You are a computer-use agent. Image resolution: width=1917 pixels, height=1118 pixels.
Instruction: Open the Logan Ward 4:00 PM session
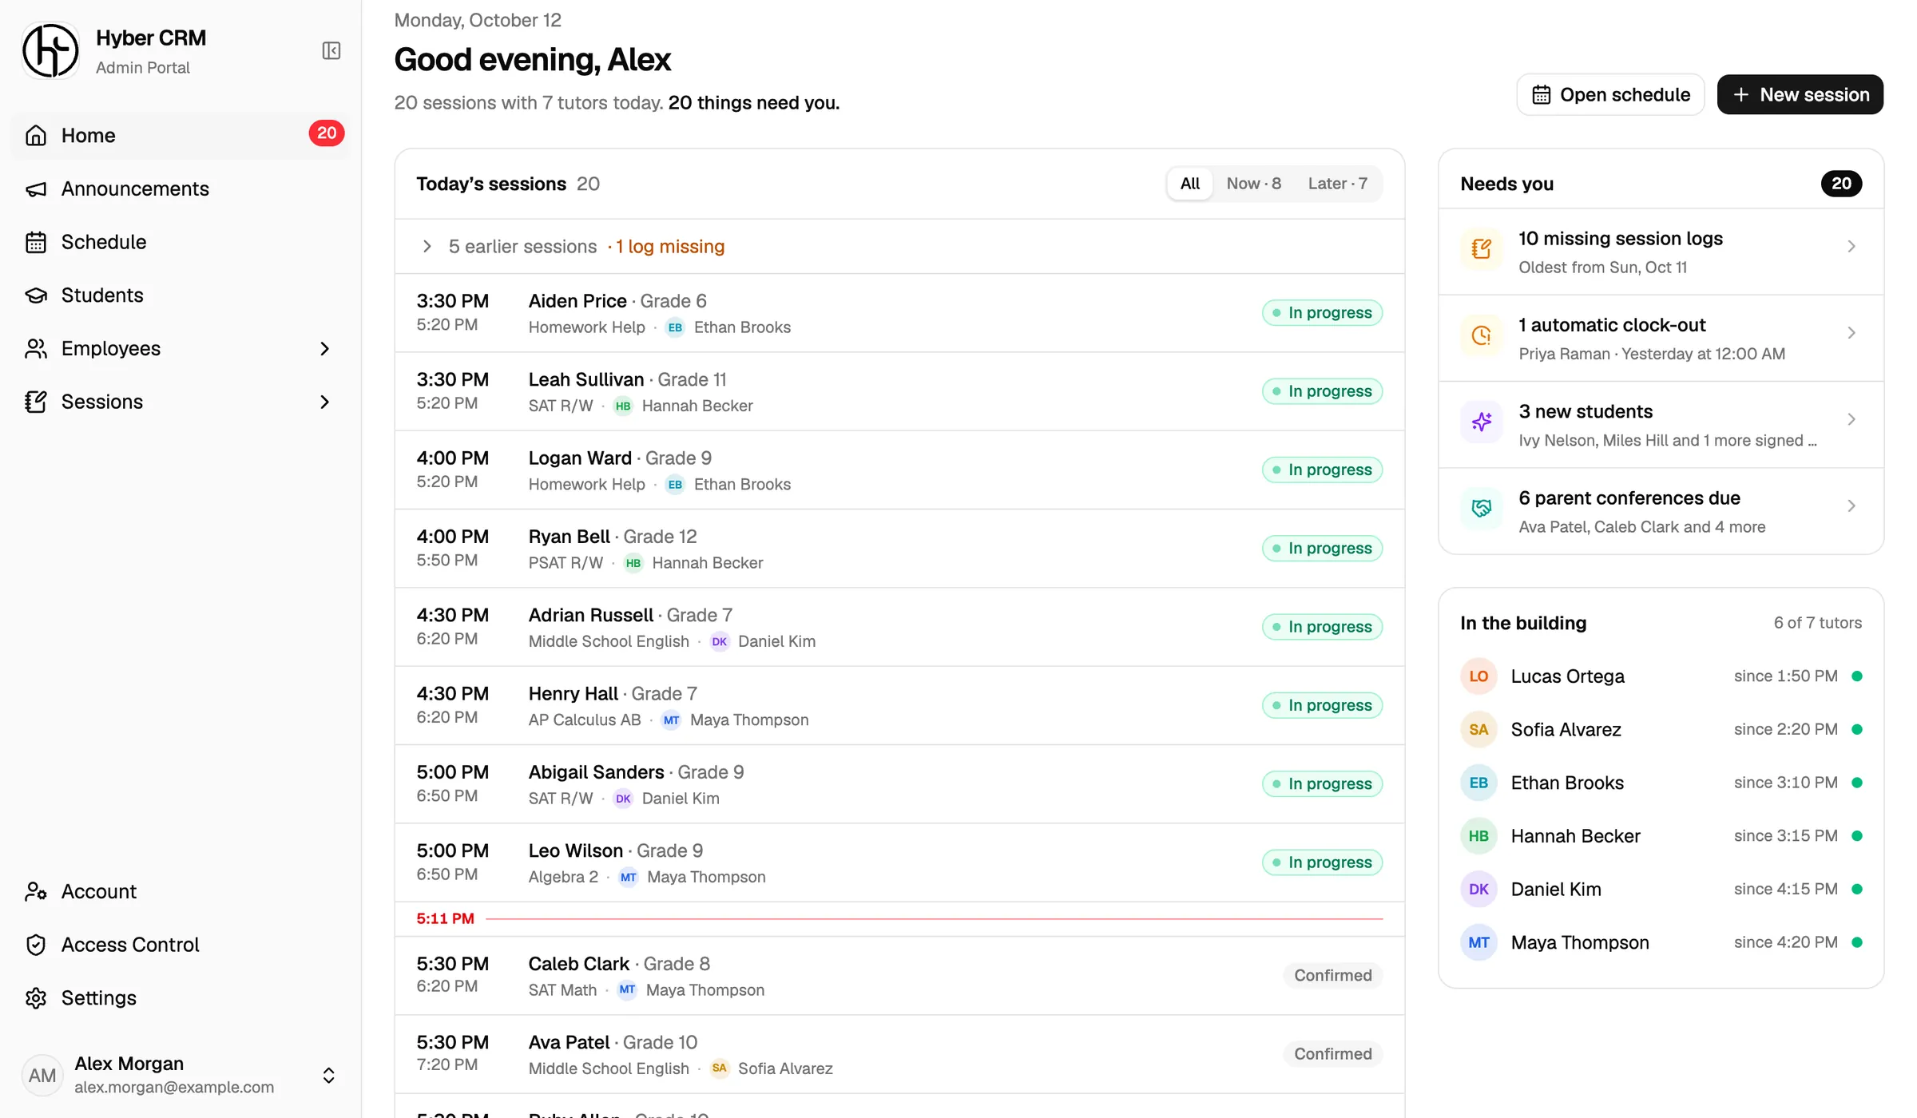click(x=899, y=470)
